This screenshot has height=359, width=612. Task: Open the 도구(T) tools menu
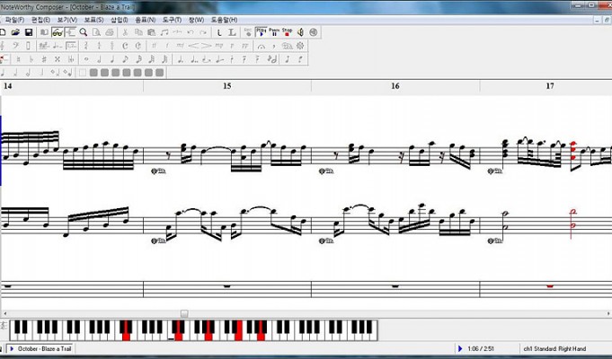pos(172,20)
